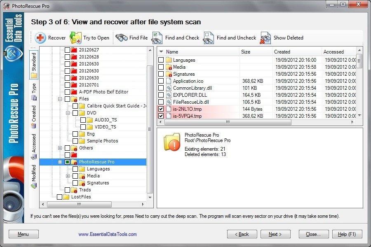This screenshot has height=247, width=371.
Task: Click the tree vertical scrollbar thumb
Action: coord(150,129)
